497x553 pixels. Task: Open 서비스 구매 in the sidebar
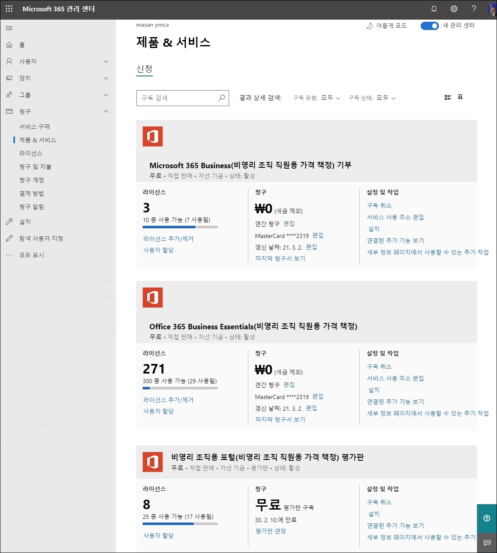[x=35, y=126]
